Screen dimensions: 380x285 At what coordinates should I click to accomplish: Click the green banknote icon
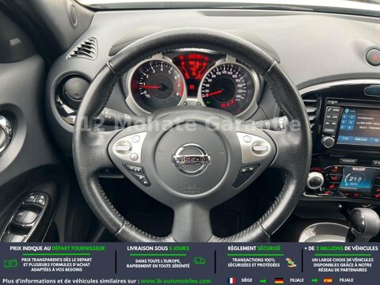[x=10, y=264]
